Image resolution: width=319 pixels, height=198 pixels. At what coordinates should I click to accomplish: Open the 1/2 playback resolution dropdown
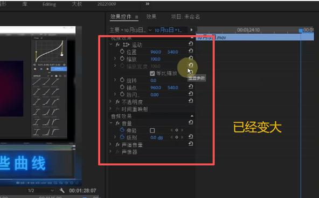coord(41,190)
